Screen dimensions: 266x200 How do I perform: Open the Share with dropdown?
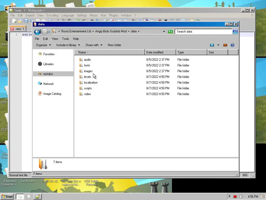click(94, 45)
